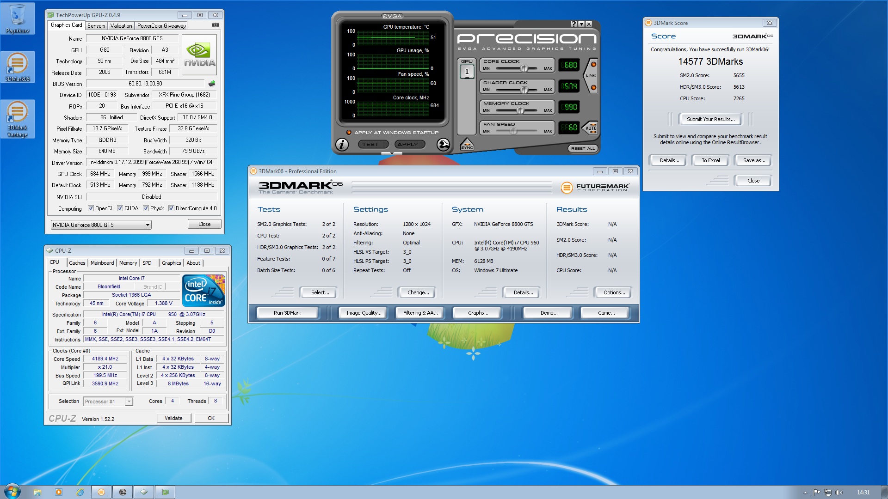Click the Image Quality... button
888x499 pixels.
coord(364,313)
